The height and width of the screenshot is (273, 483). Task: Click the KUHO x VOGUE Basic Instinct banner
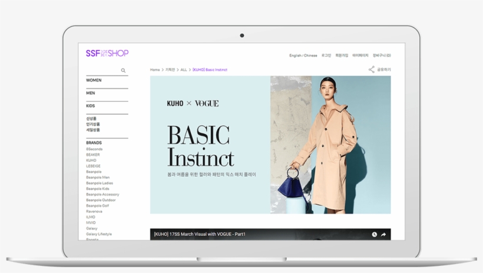[270, 145]
